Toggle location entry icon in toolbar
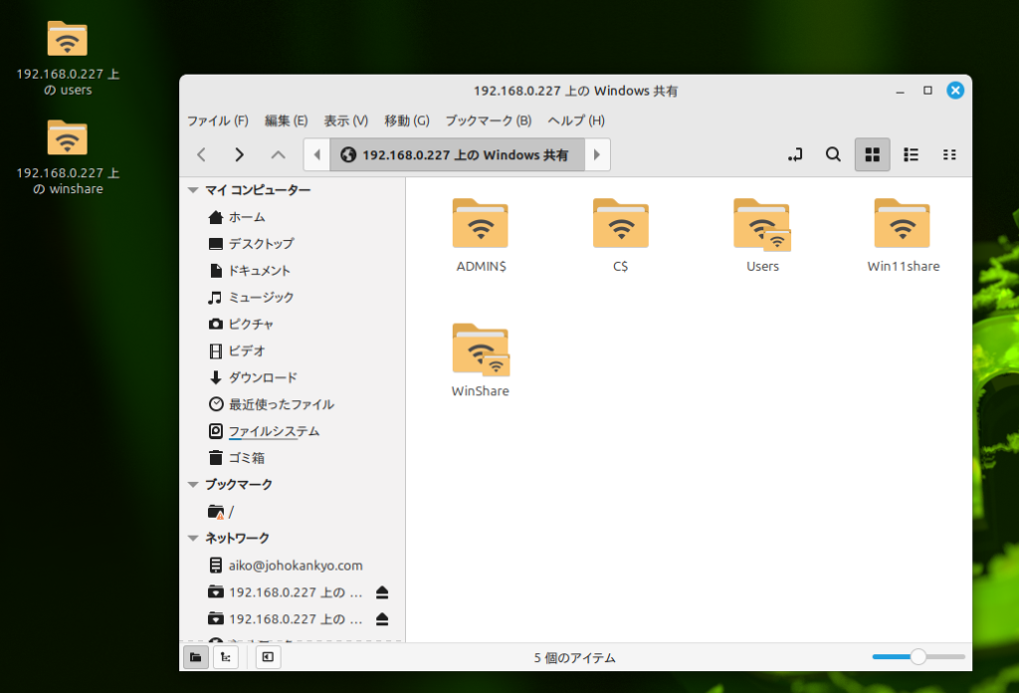 pyautogui.click(x=794, y=154)
